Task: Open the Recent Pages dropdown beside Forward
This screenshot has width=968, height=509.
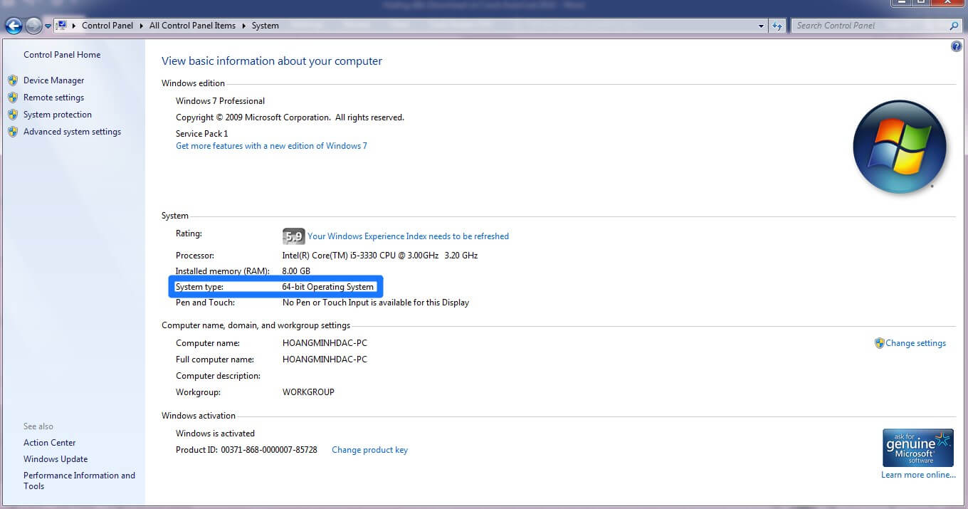Action: (x=48, y=26)
